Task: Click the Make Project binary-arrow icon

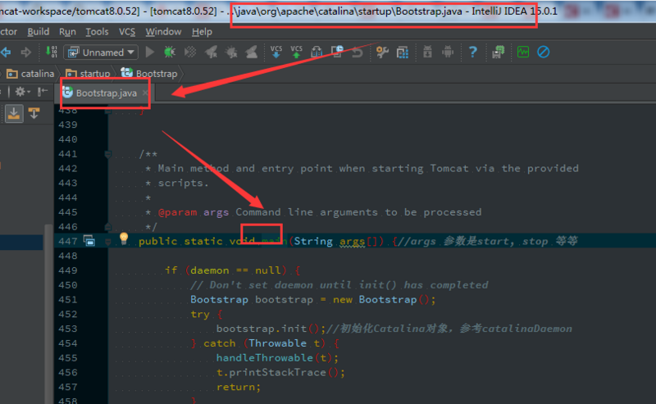Action: (x=52, y=52)
